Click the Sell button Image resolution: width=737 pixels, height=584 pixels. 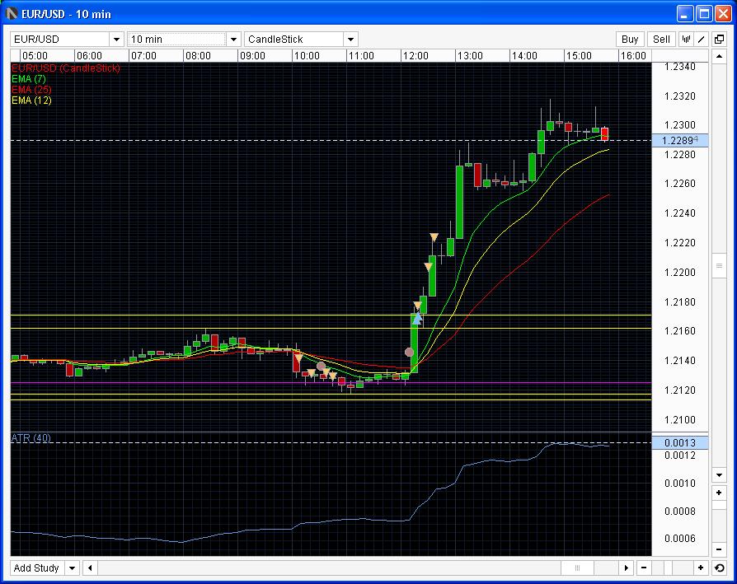tap(661, 40)
